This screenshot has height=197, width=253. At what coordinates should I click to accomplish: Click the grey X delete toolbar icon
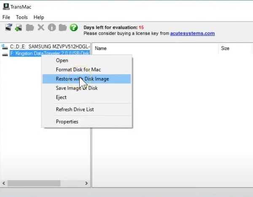pyautogui.click(x=41, y=27)
